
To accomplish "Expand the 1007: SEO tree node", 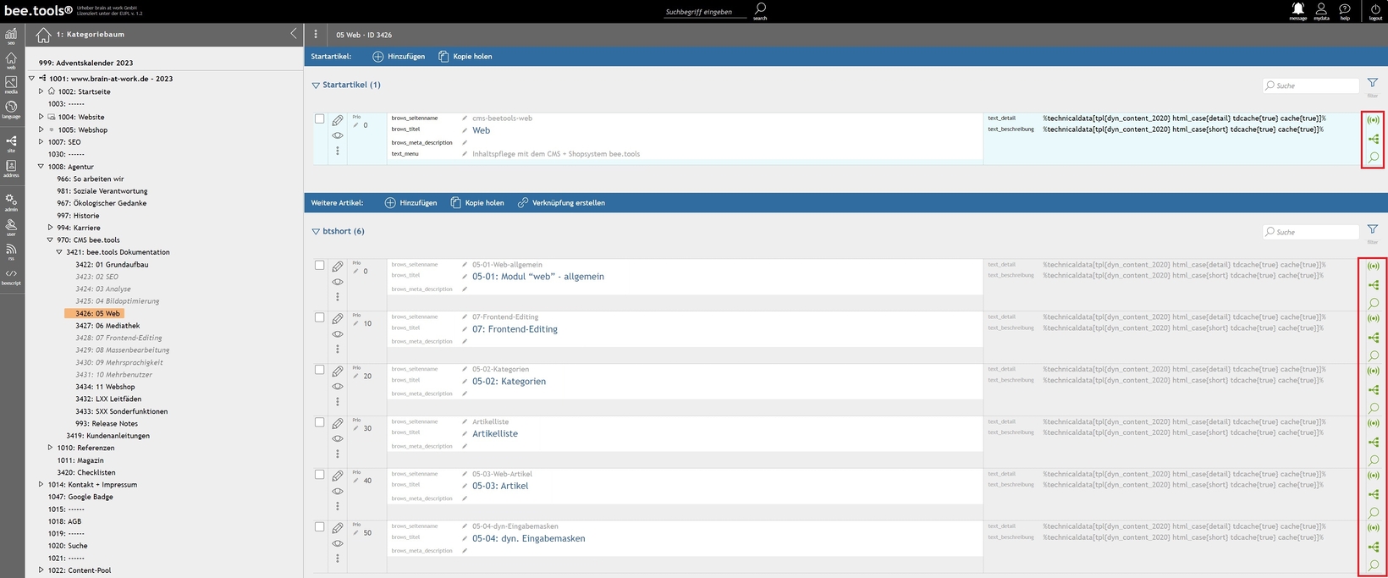I will tap(41, 141).
